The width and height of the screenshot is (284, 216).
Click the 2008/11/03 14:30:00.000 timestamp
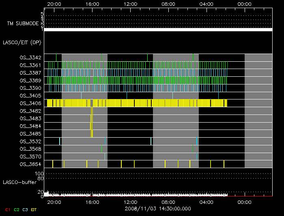[158, 209]
